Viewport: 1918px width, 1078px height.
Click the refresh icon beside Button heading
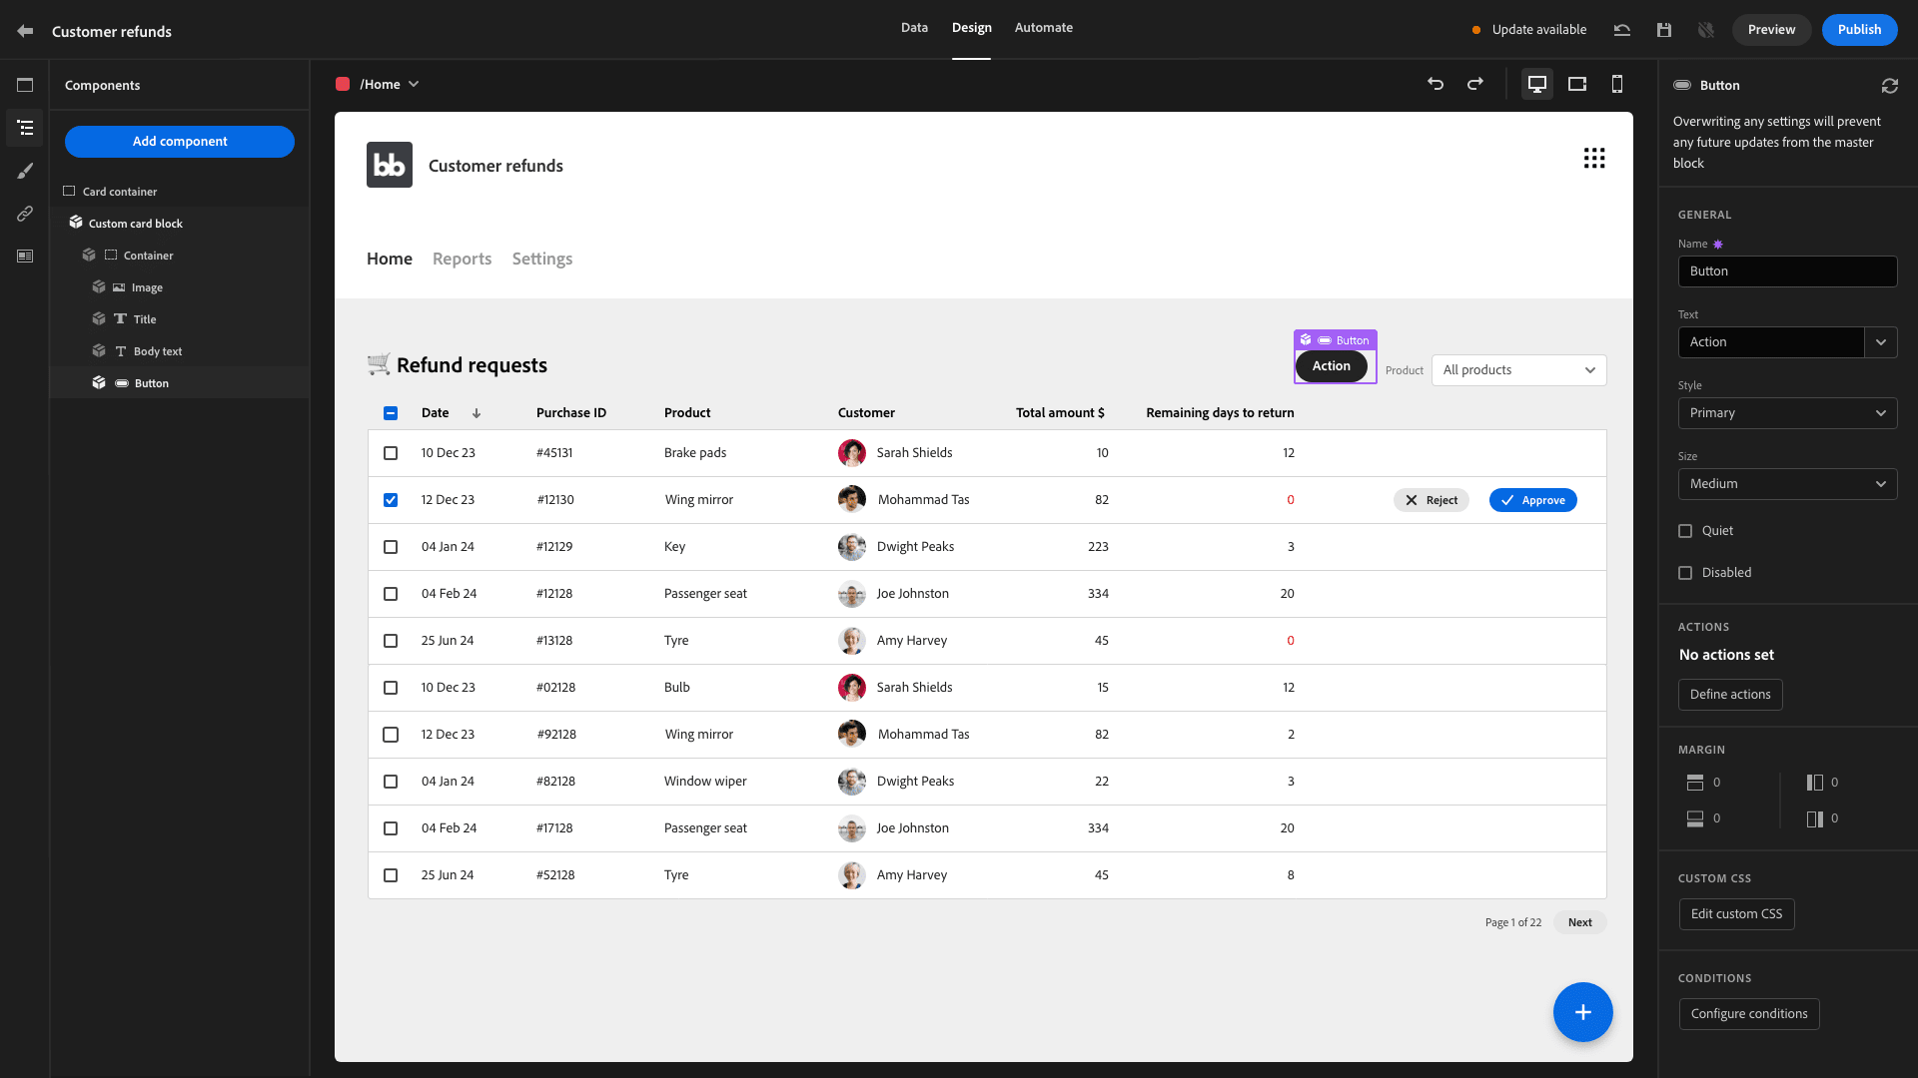[x=1889, y=86]
